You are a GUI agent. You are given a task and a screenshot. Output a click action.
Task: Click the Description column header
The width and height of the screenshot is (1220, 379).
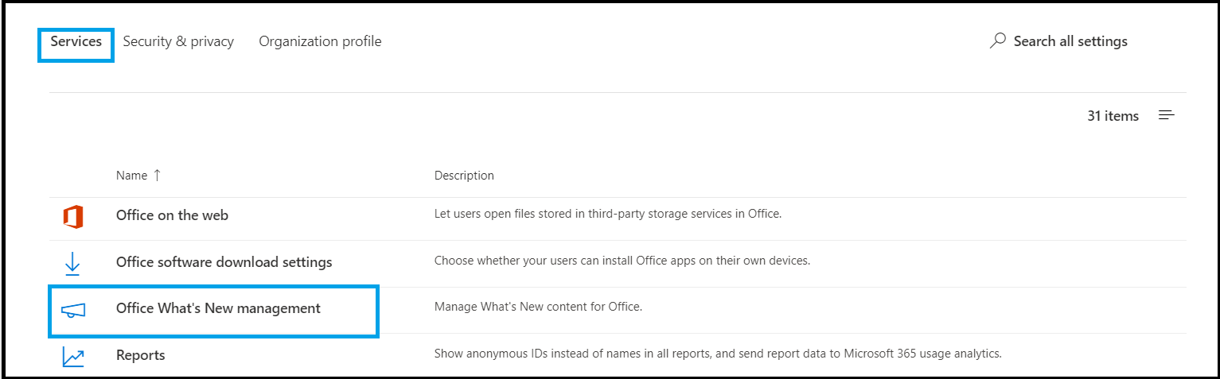pos(464,176)
